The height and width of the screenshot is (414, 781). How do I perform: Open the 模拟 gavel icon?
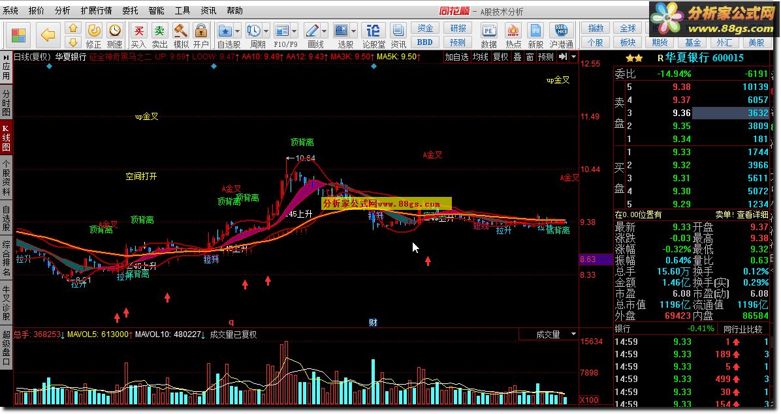(180, 31)
